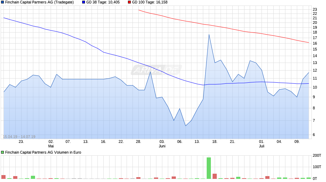Click the green volume legend swatch
The width and height of the screenshot is (326, 182).
[x=2, y=152]
